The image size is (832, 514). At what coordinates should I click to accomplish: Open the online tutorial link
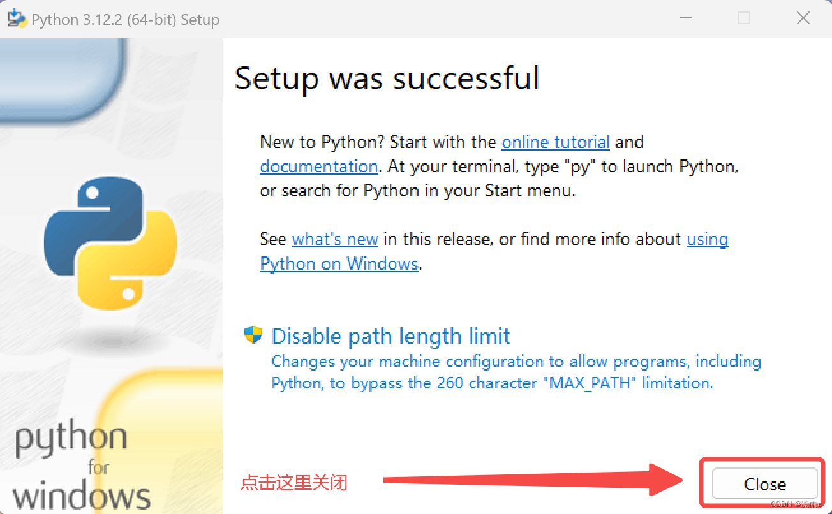point(556,142)
